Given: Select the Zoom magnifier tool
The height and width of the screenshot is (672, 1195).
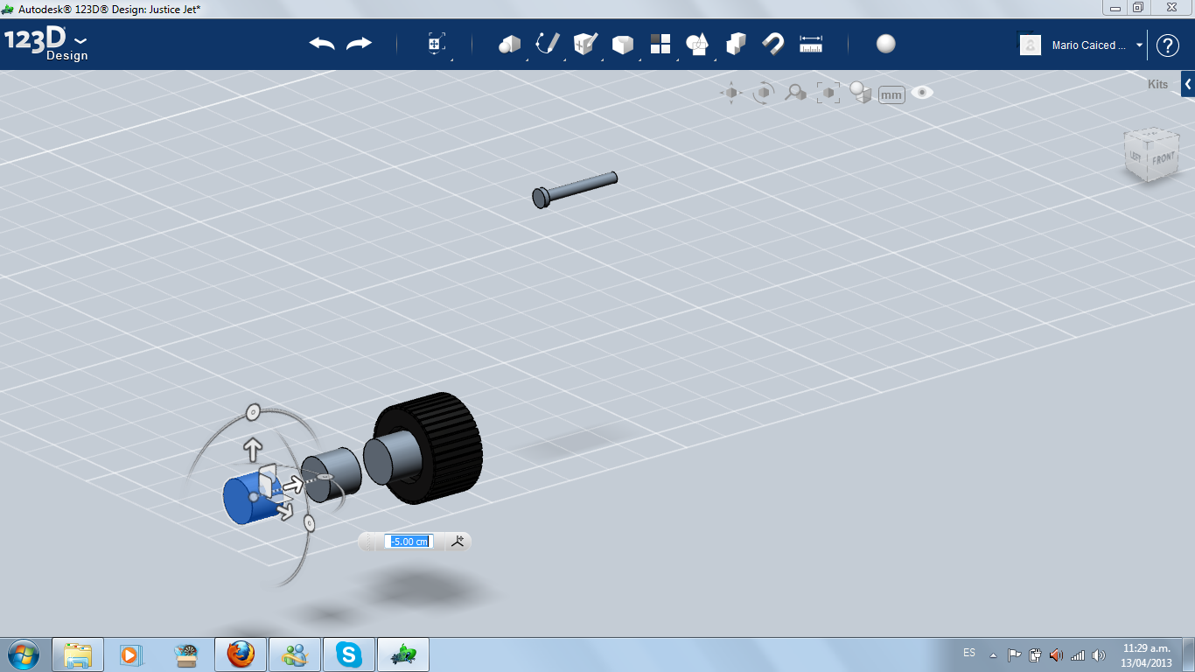Looking at the screenshot, I should point(795,93).
